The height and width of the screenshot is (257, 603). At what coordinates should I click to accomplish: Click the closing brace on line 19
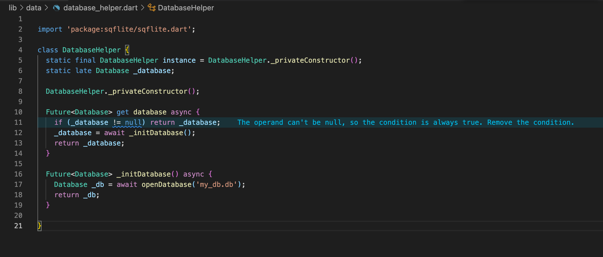[48, 205]
